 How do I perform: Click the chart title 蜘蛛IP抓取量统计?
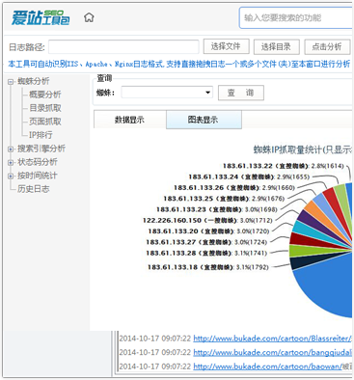pos(302,149)
